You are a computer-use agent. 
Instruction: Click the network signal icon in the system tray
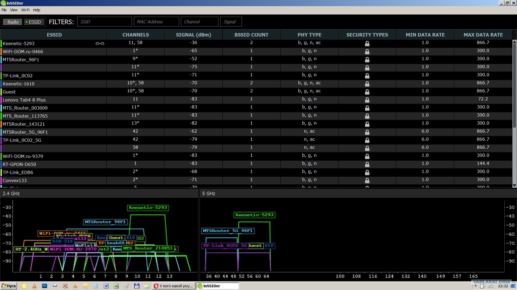(x=491, y=286)
